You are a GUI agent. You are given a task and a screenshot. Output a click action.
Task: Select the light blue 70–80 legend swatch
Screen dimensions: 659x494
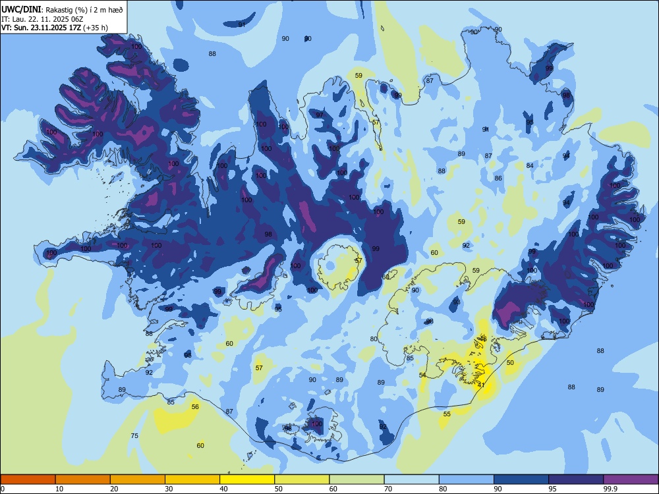point(411,480)
